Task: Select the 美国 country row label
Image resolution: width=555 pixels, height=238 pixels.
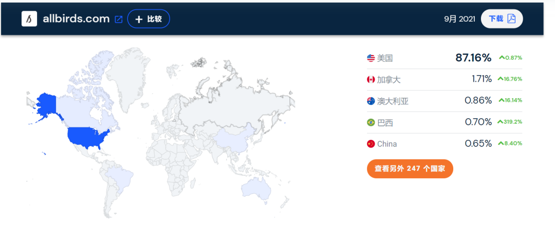Action: (385, 58)
